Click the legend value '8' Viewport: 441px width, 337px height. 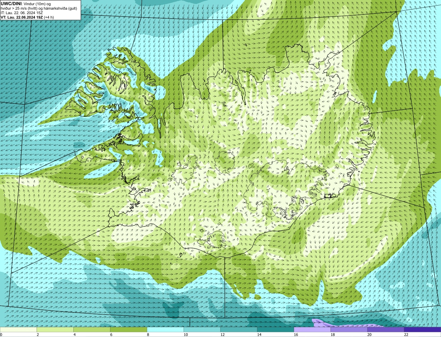pyautogui.click(x=148, y=335)
